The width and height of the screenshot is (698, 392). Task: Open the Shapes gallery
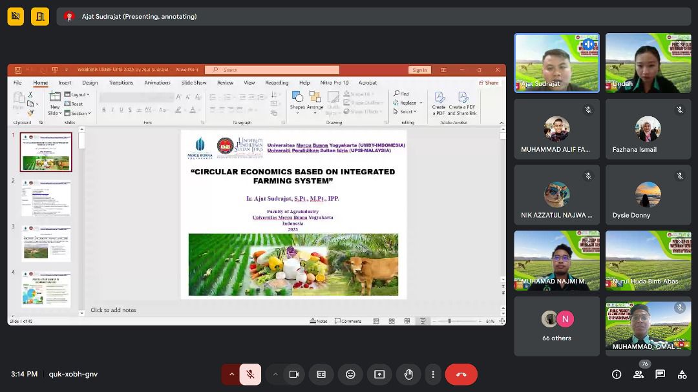297,102
